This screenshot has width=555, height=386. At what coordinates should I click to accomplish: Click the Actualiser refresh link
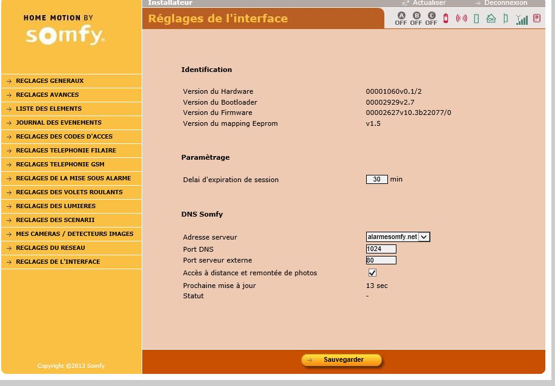pyautogui.click(x=429, y=3)
